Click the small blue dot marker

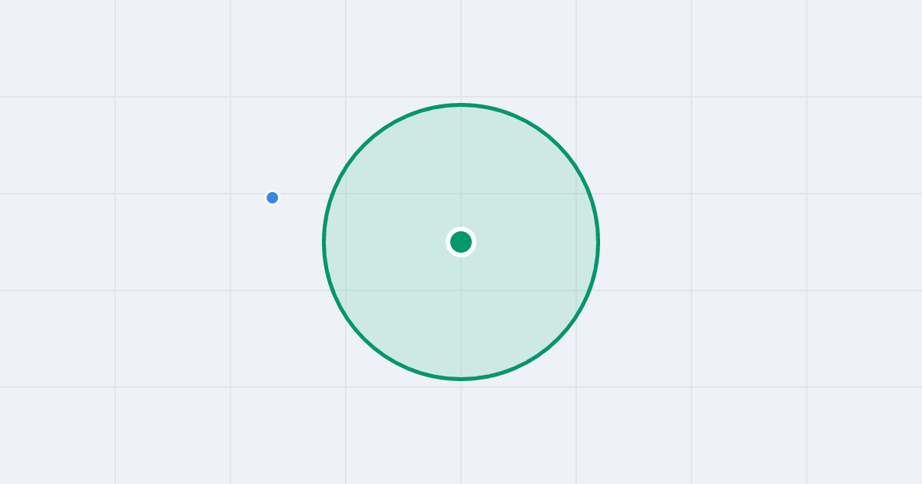(272, 197)
